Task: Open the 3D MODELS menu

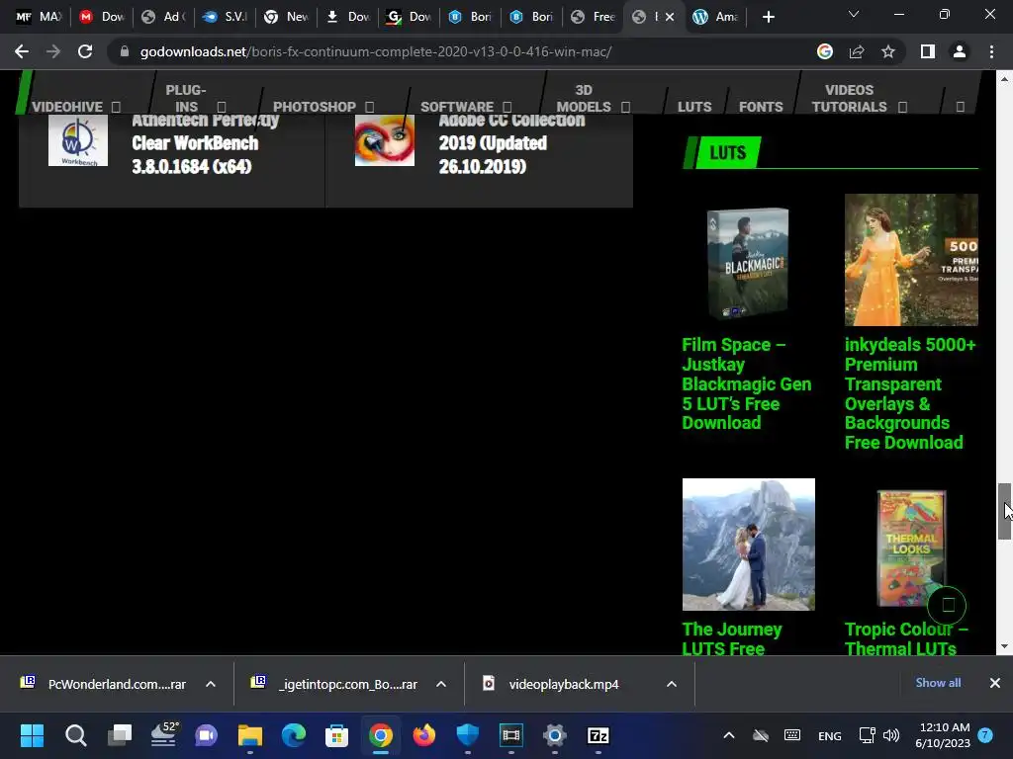Action: point(593,98)
